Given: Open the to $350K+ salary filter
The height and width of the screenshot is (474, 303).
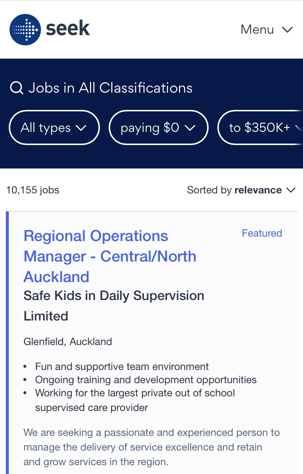Looking at the screenshot, I should [261, 127].
